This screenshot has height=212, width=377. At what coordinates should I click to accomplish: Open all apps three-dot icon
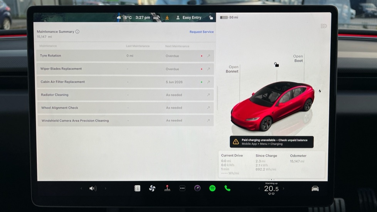coord(182,188)
